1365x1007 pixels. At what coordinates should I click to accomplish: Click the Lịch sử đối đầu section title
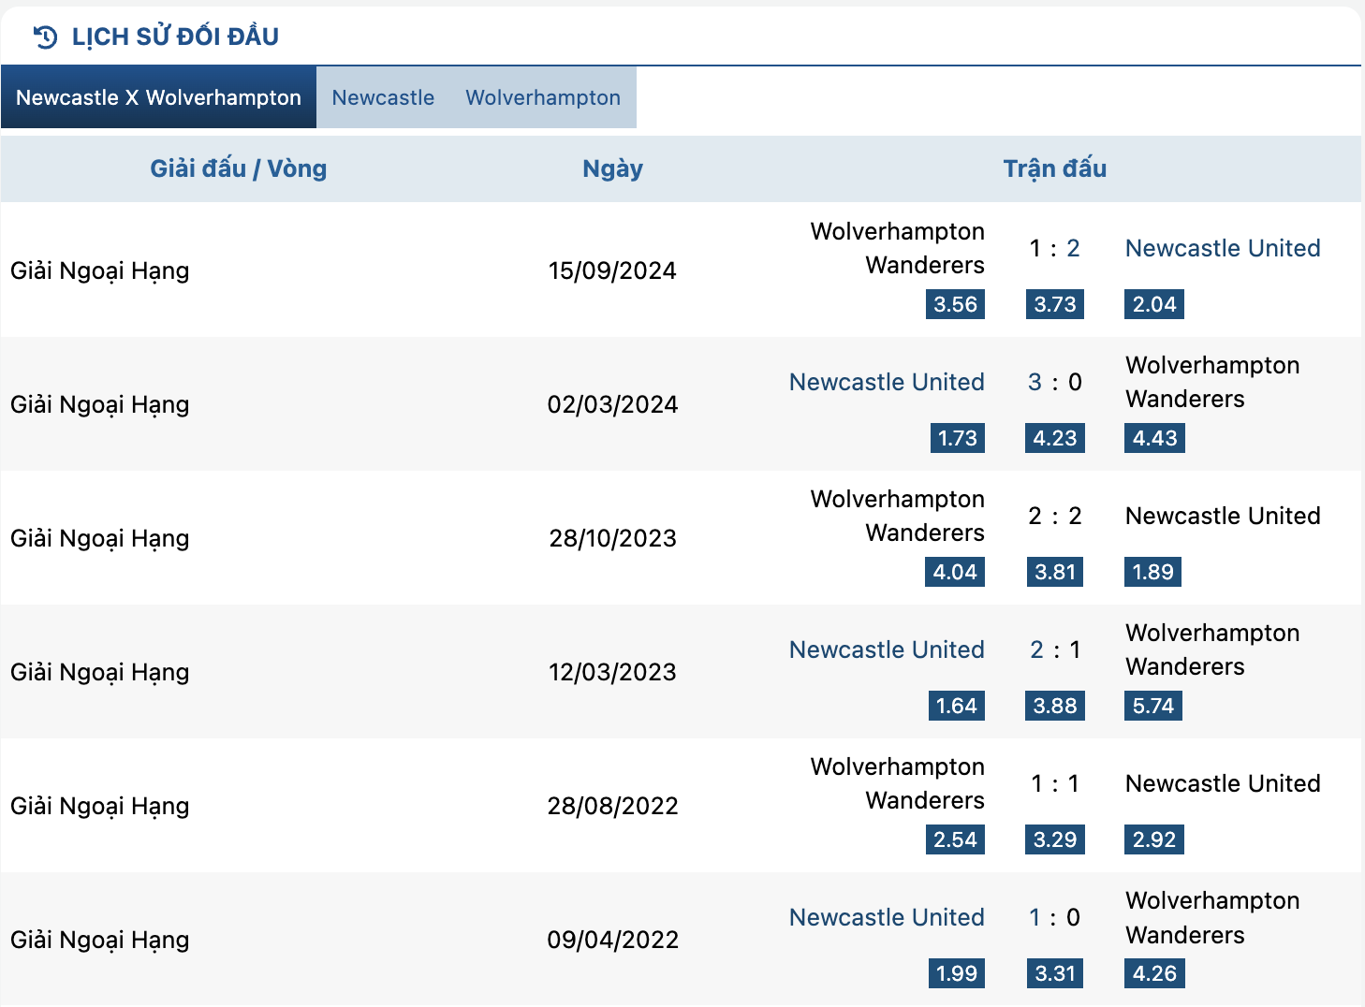[175, 36]
